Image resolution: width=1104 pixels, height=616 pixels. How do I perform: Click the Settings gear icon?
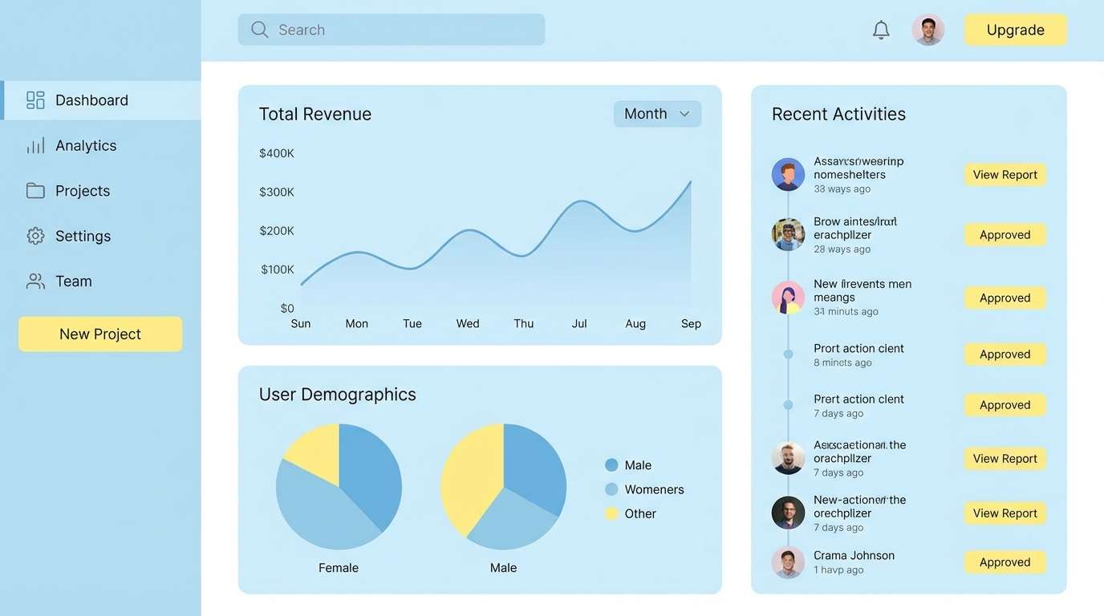(34, 236)
